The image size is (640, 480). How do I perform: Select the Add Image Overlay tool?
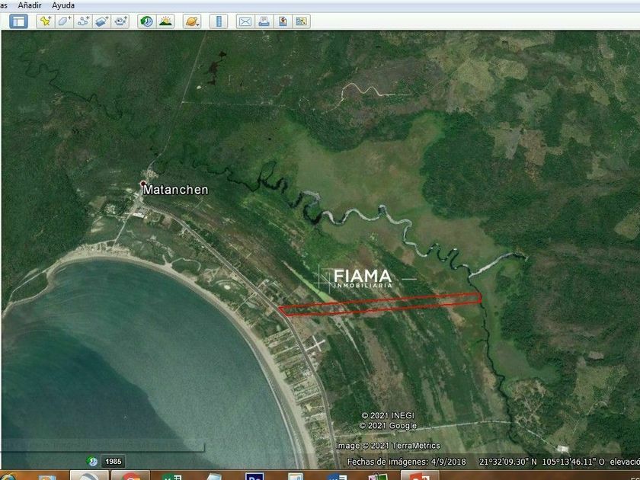(x=101, y=21)
